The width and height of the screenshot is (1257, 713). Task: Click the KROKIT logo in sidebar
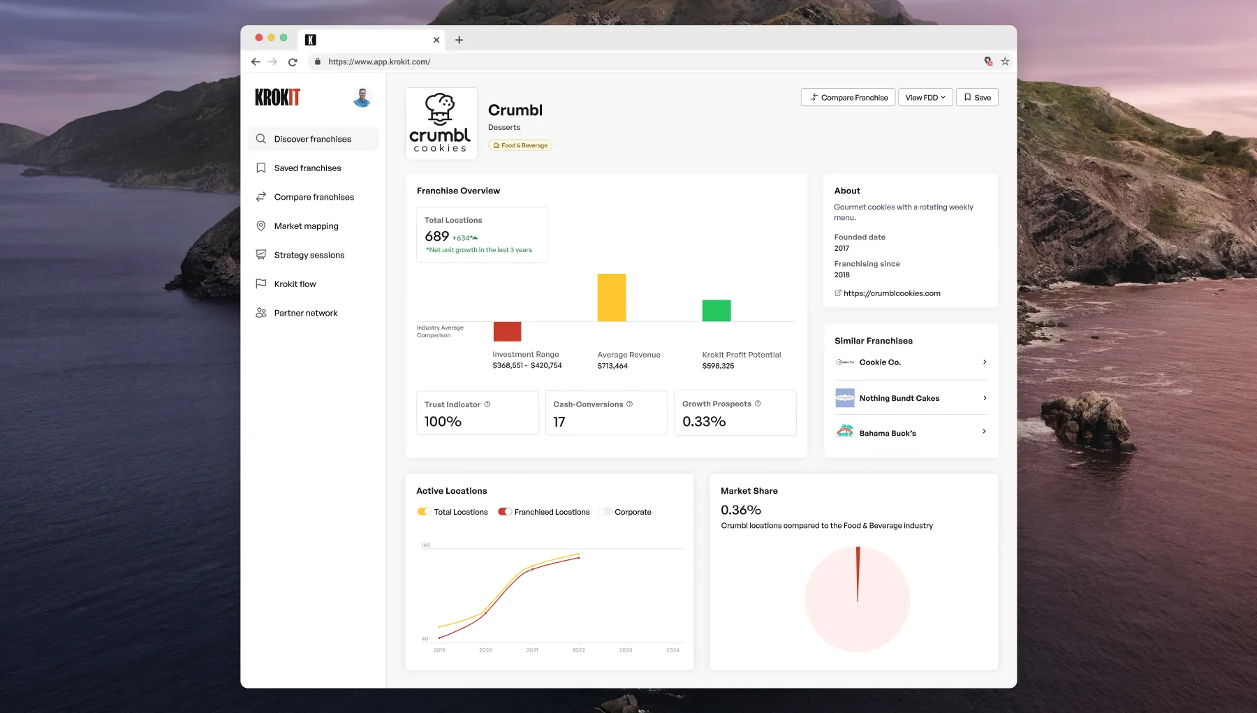277,97
